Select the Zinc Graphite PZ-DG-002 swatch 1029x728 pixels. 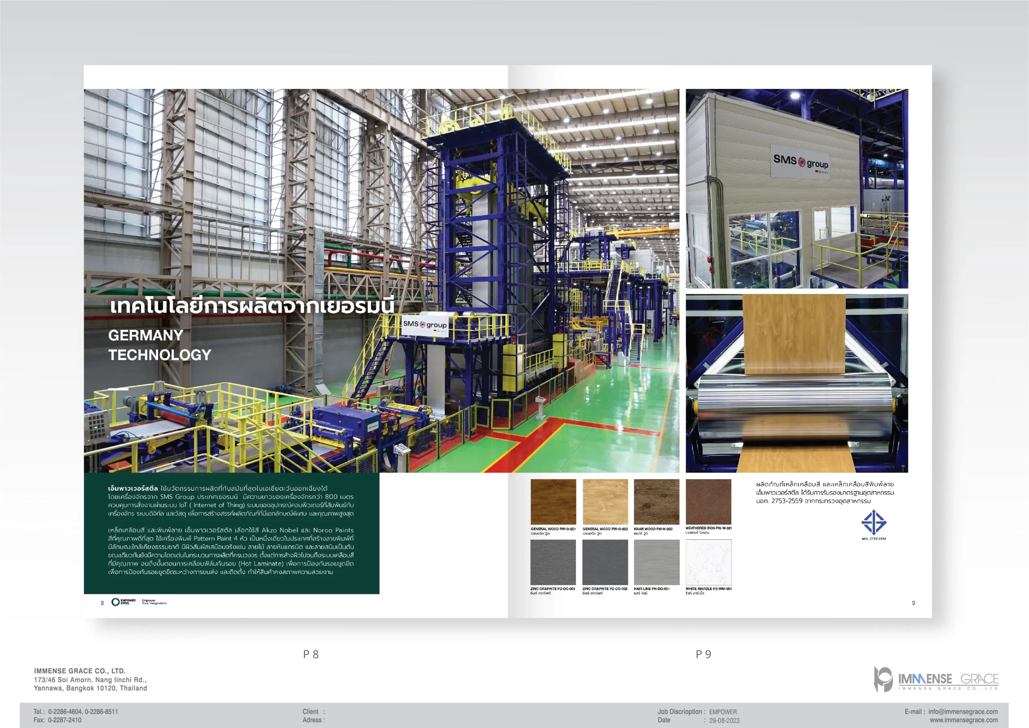(x=605, y=562)
